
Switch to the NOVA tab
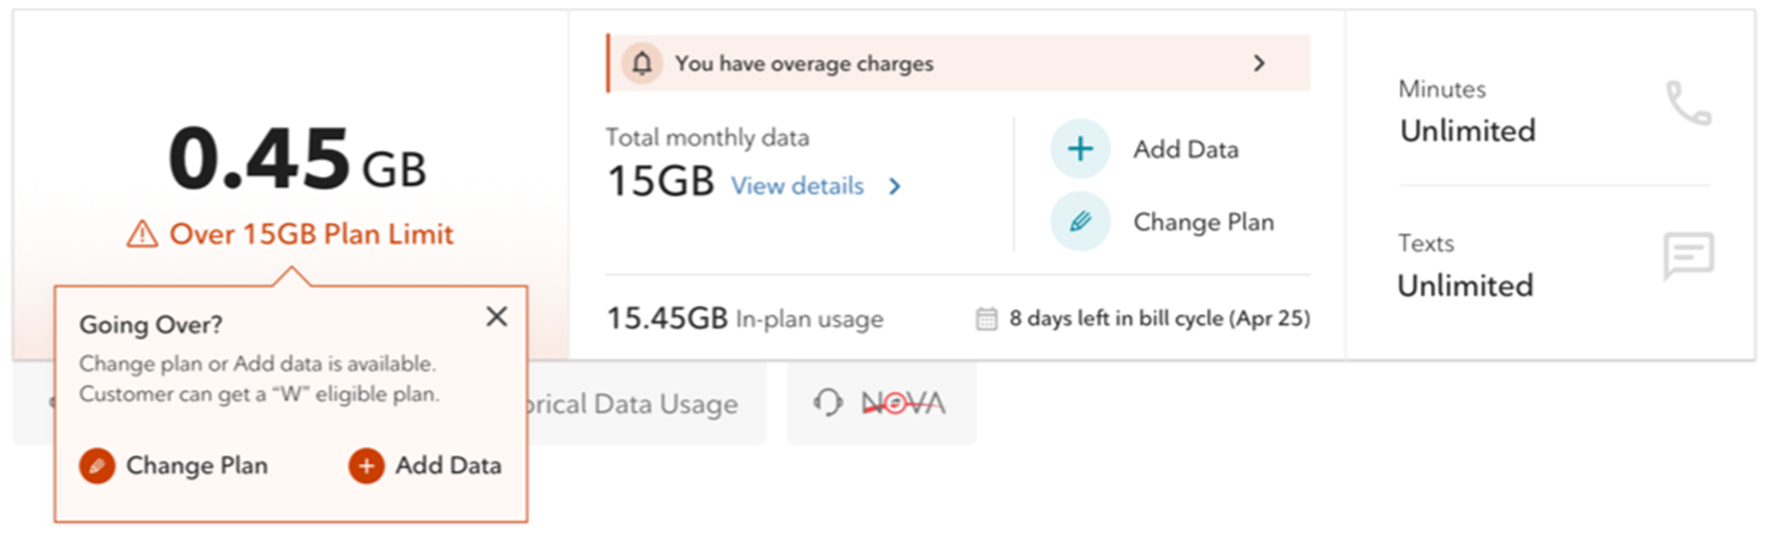[x=902, y=403]
